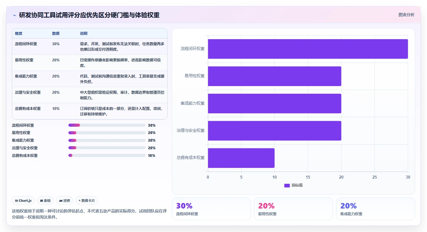The width and height of the screenshot is (427, 232).
Task: Click the description starting 代码、测试和沟通
Action: coord(122,79)
